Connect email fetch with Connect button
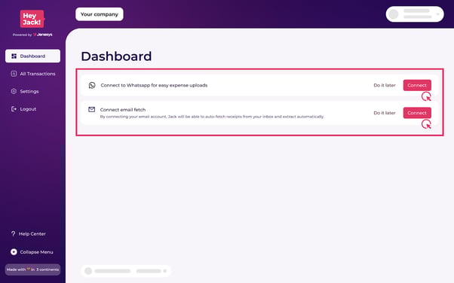 coord(417,113)
